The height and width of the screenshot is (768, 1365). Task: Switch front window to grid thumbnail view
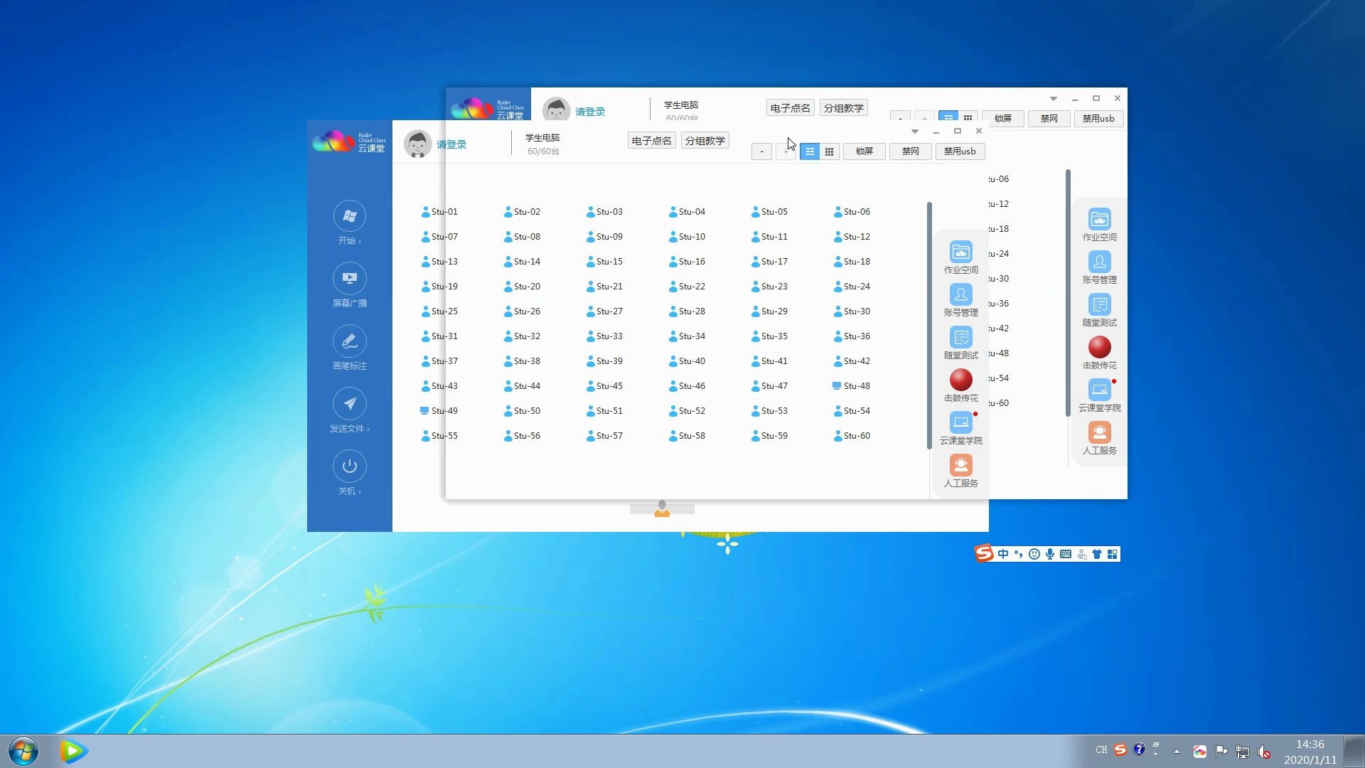coord(829,151)
